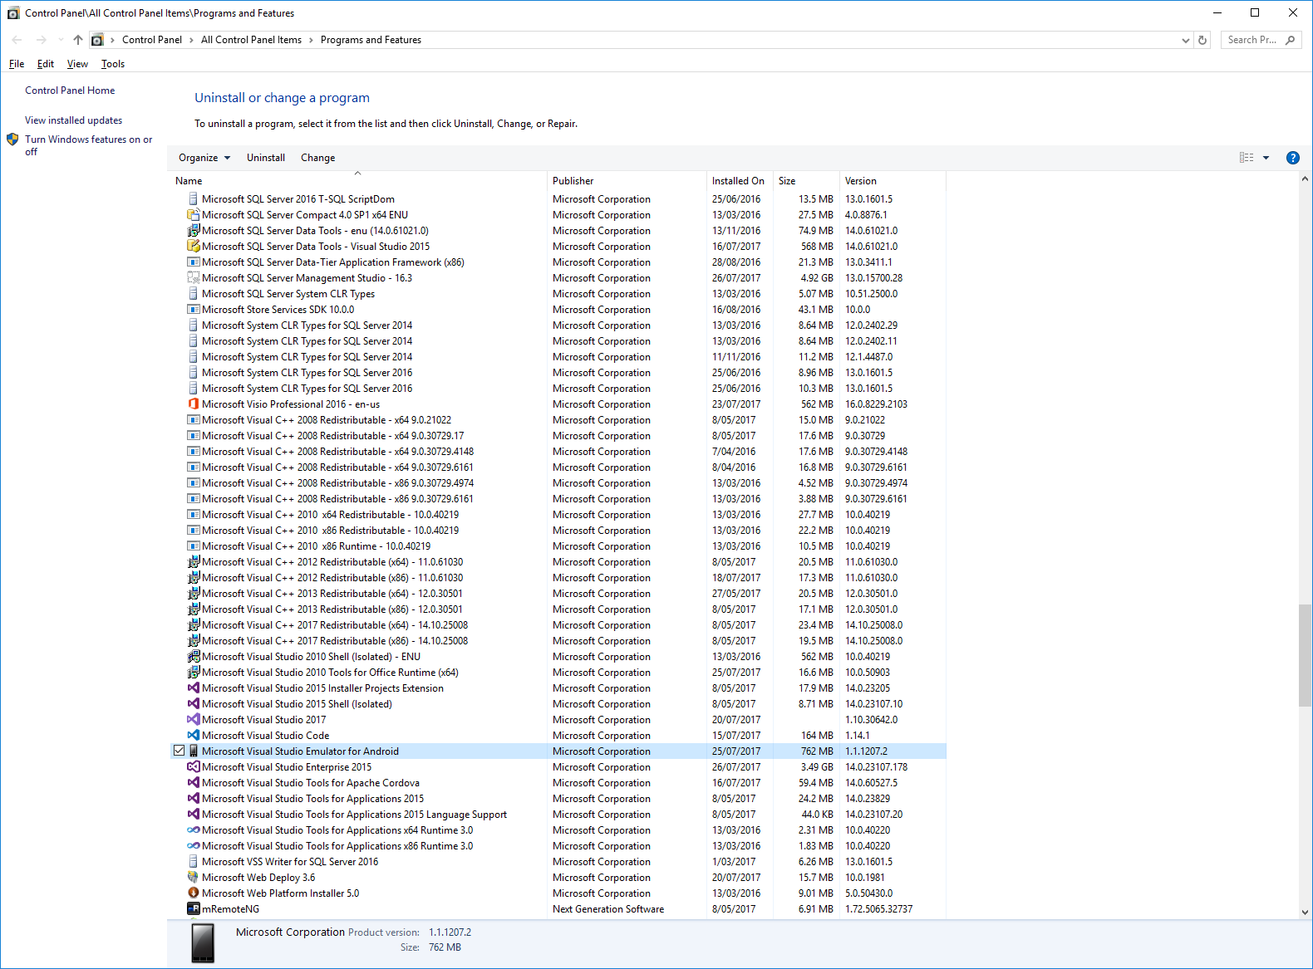1313x969 pixels.
Task: Click the Tools for Applications x64 Runtime icon
Action: pyautogui.click(x=193, y=830)
